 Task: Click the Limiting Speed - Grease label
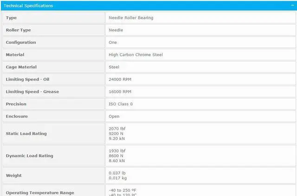point(32,92)
